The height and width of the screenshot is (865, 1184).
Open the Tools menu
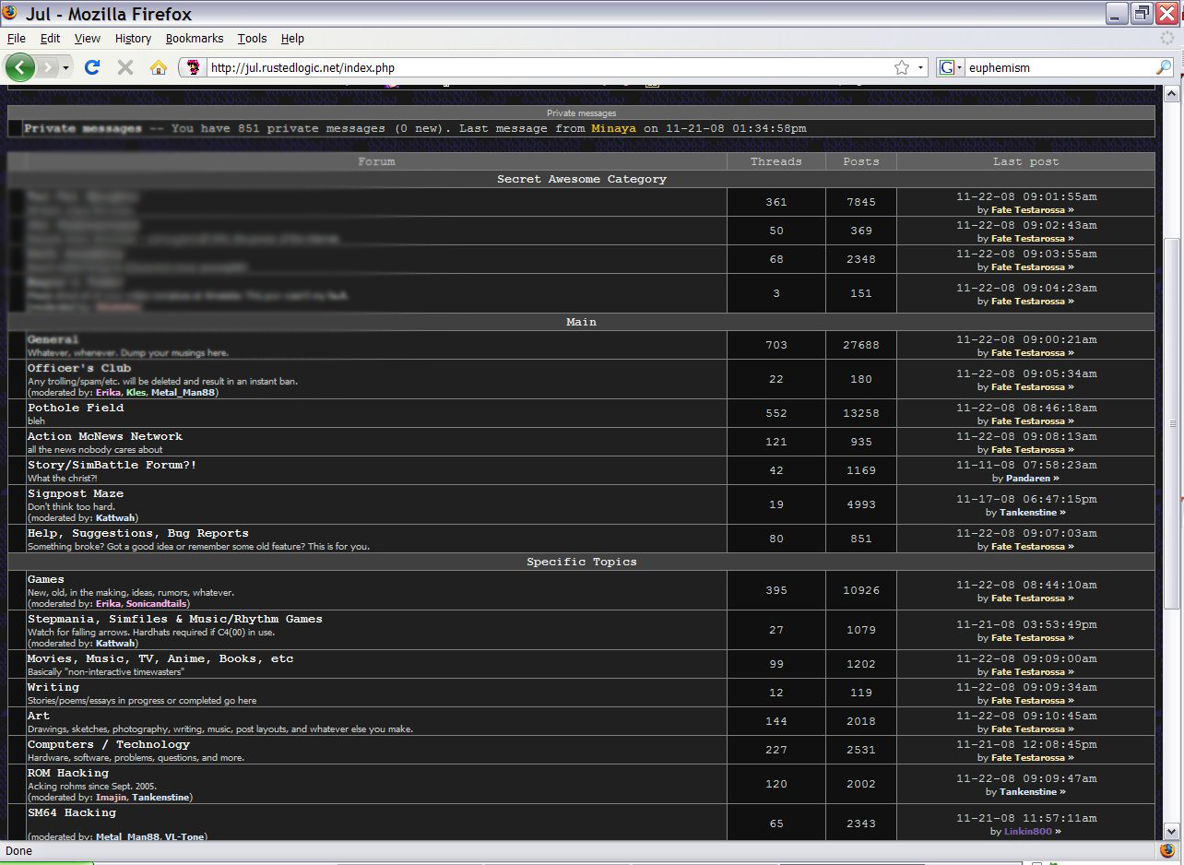252,39
